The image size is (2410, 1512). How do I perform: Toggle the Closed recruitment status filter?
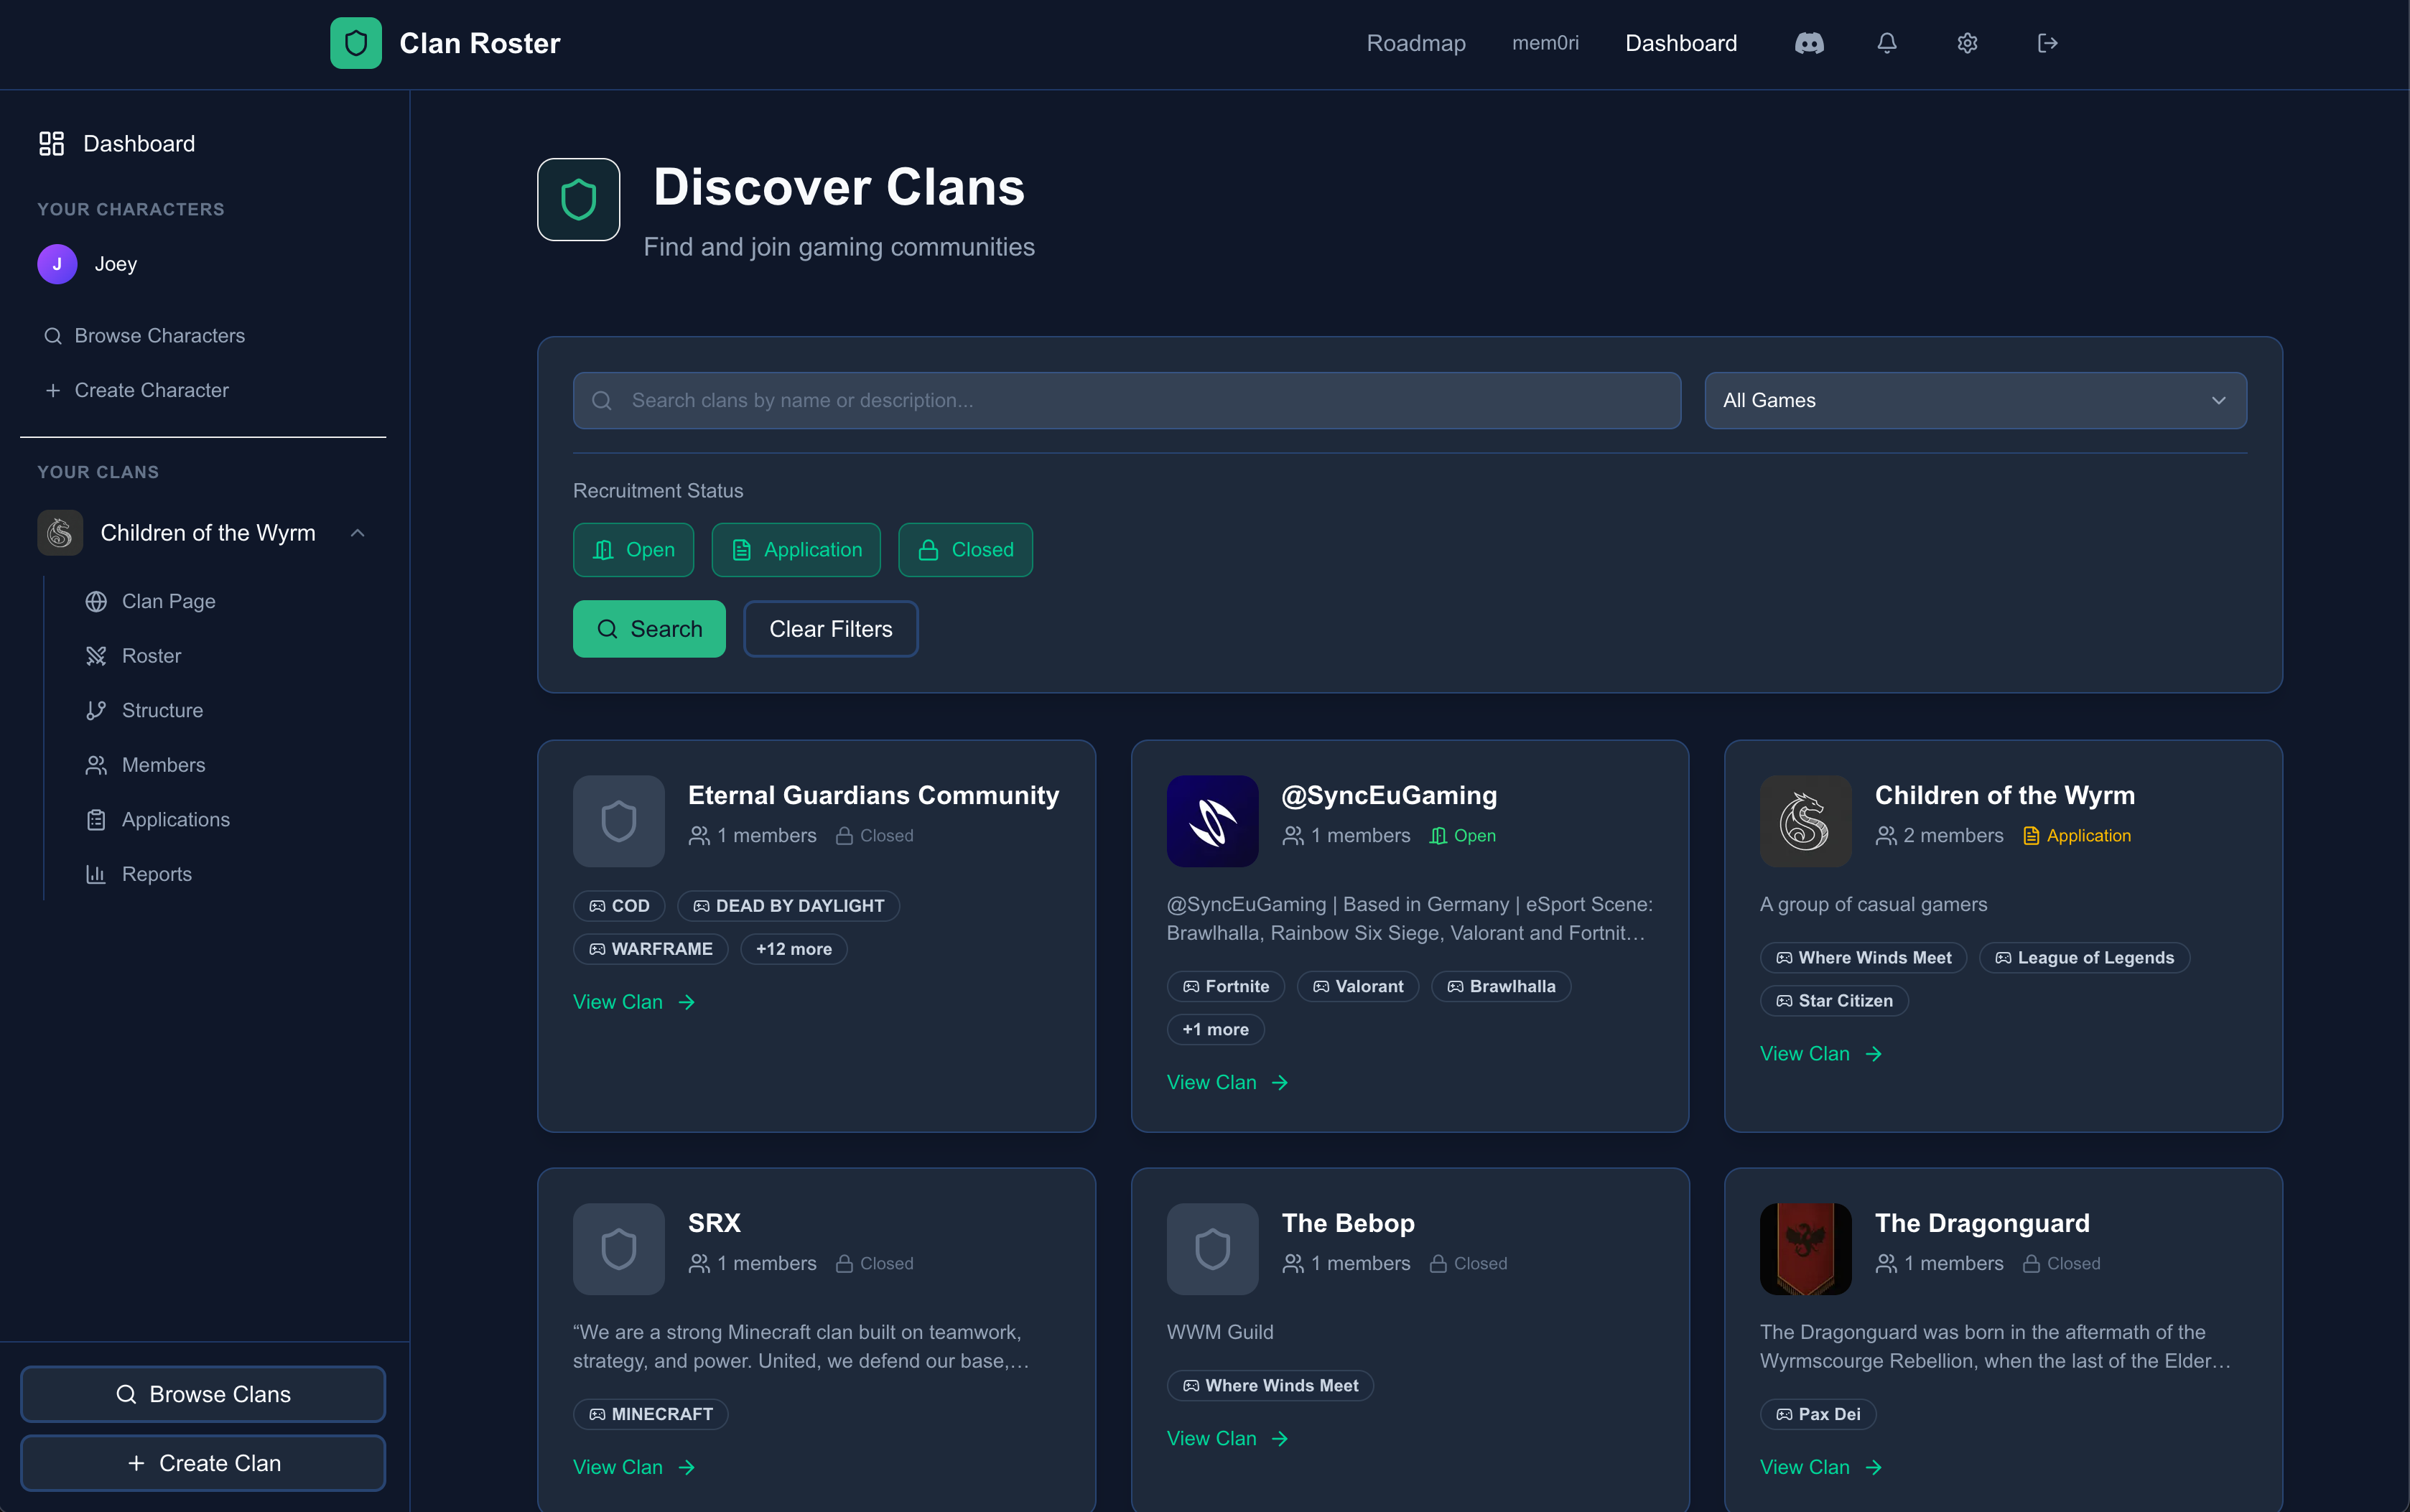(964, 549)
